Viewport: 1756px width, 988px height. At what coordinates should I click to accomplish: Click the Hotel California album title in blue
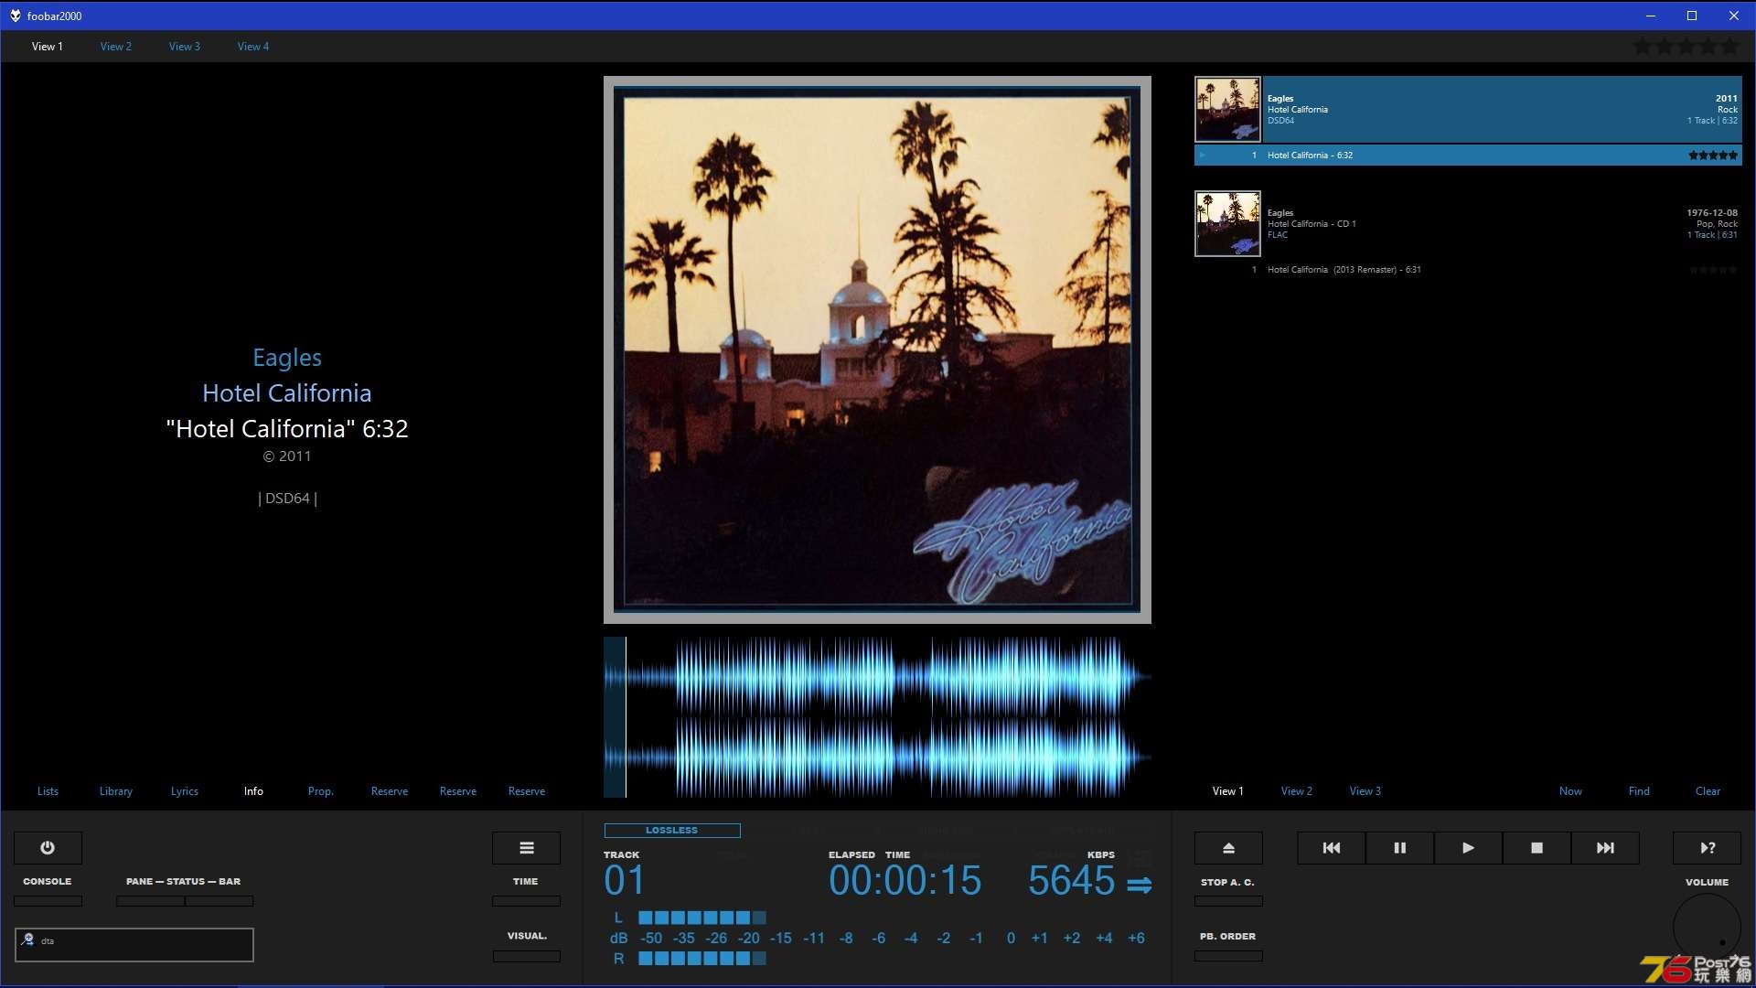[287, 393]
